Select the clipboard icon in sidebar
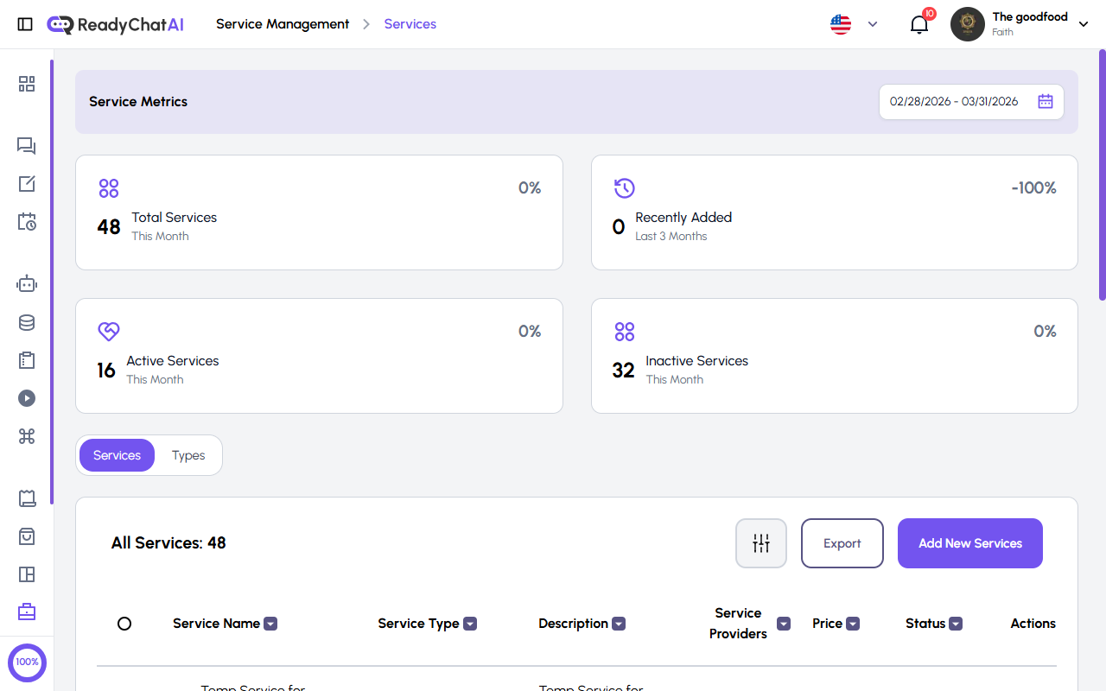The image size is (1106, 691). 26,360
